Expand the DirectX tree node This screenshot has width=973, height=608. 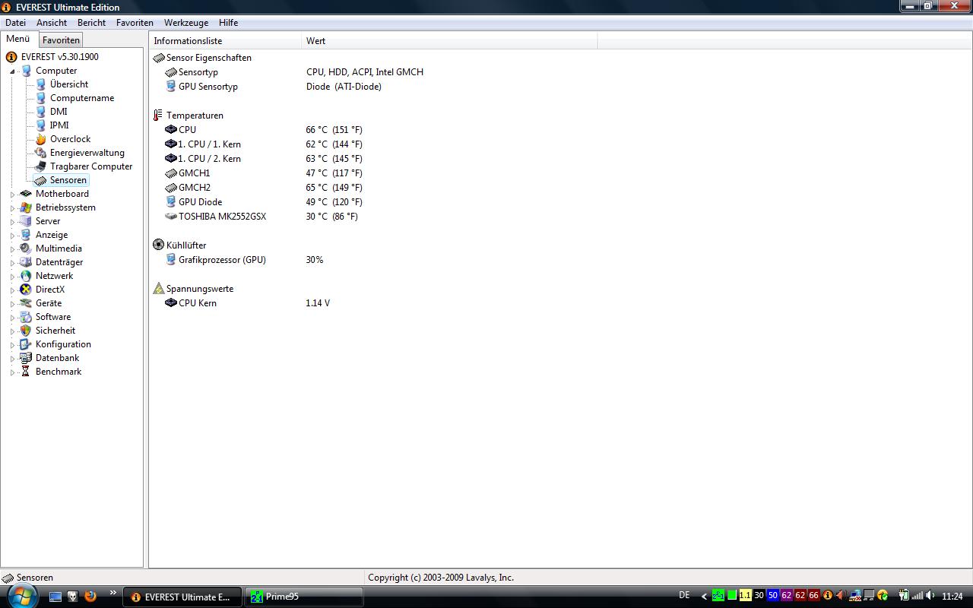[x=13, y=290]
